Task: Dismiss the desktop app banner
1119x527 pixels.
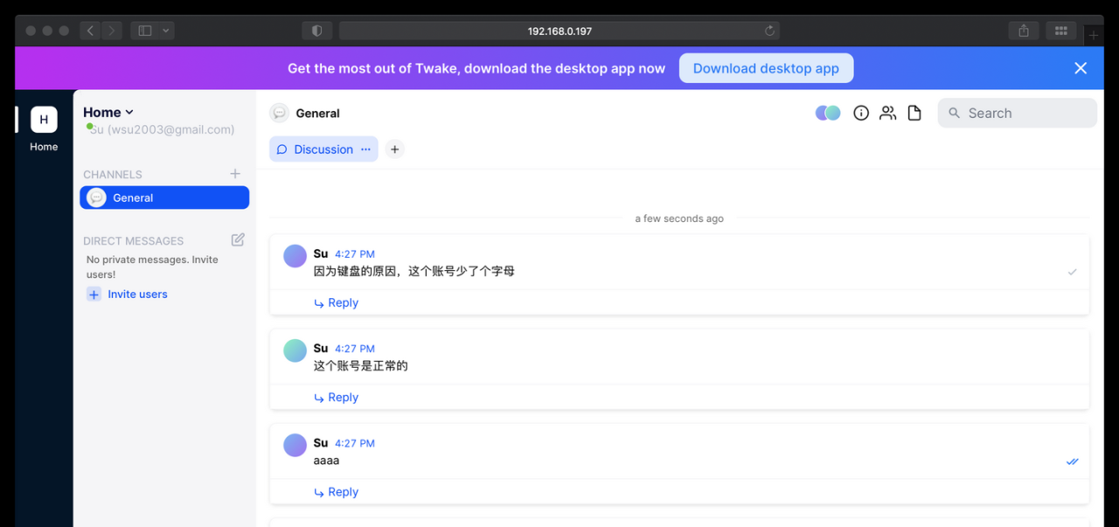Action: point(1081,68)
